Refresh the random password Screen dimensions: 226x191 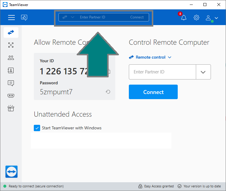tap(108, 92)
